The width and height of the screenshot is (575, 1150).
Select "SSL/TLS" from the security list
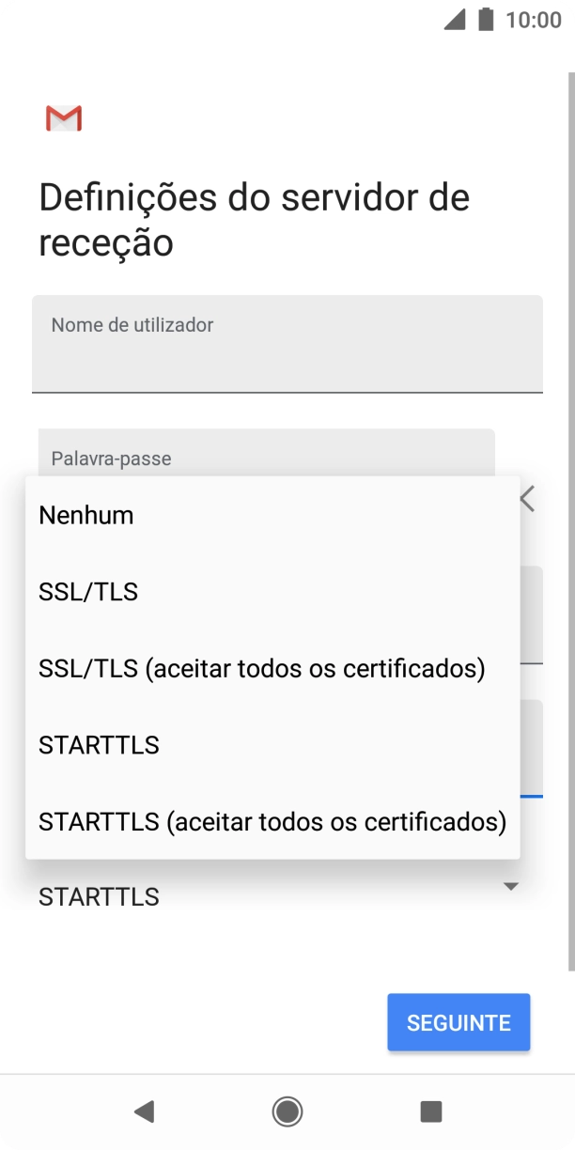87,591
